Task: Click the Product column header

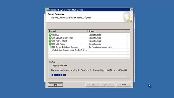Action: click(68, 31)
